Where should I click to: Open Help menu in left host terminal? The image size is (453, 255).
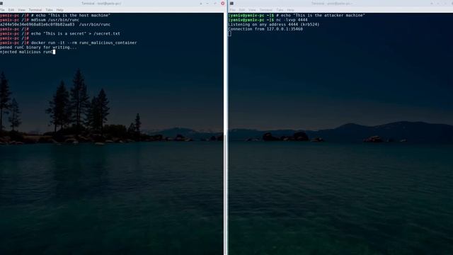[59, 10]
